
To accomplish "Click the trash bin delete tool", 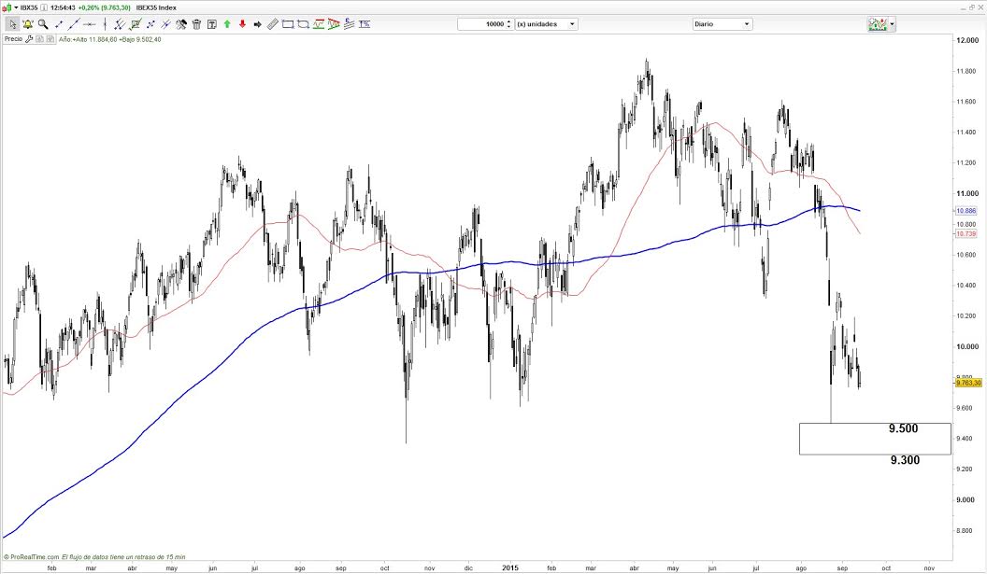I will (x=196, y=24).
